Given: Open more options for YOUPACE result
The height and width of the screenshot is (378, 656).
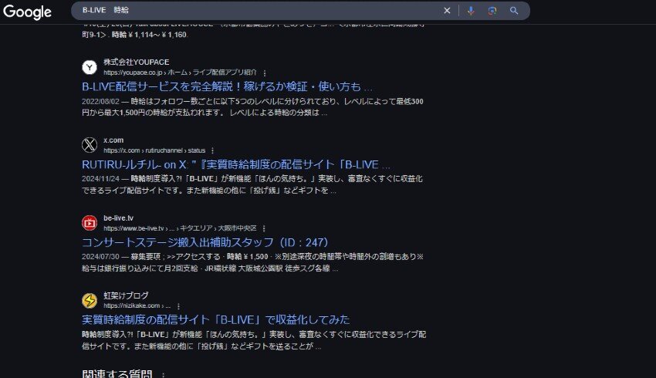Looking at the screenshot, I should [x=265, y=73].
